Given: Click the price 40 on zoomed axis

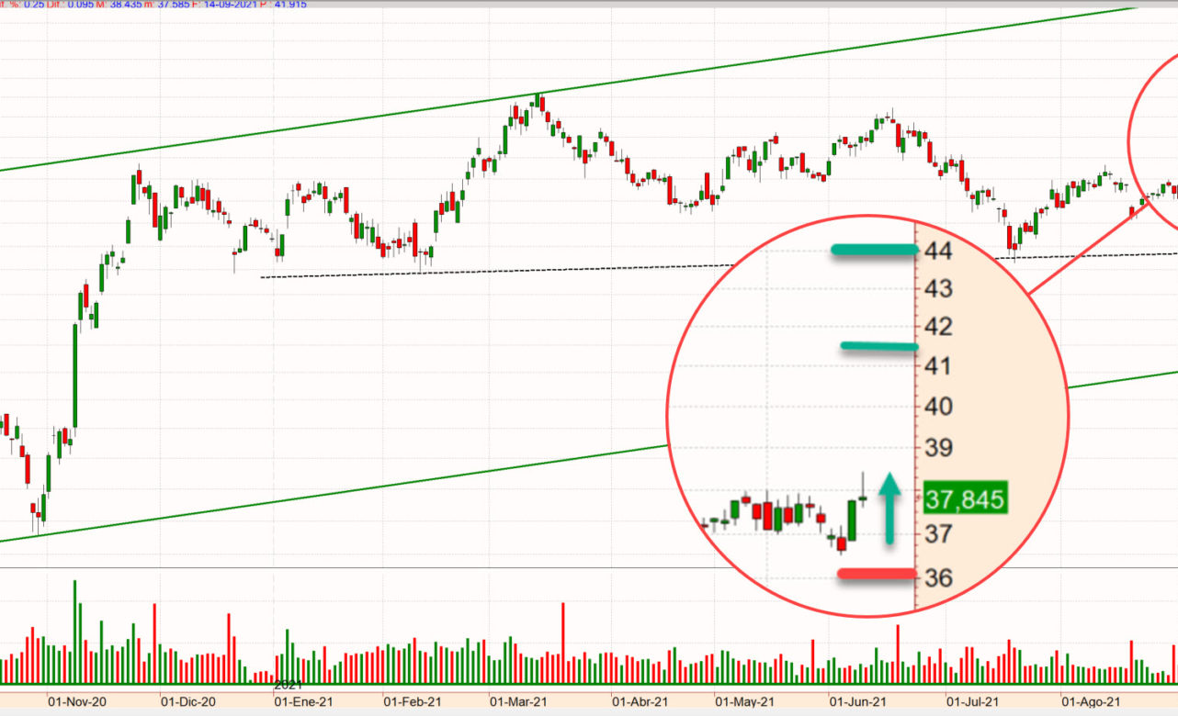Looking at the screenshot, I should [x=939, y=406].
